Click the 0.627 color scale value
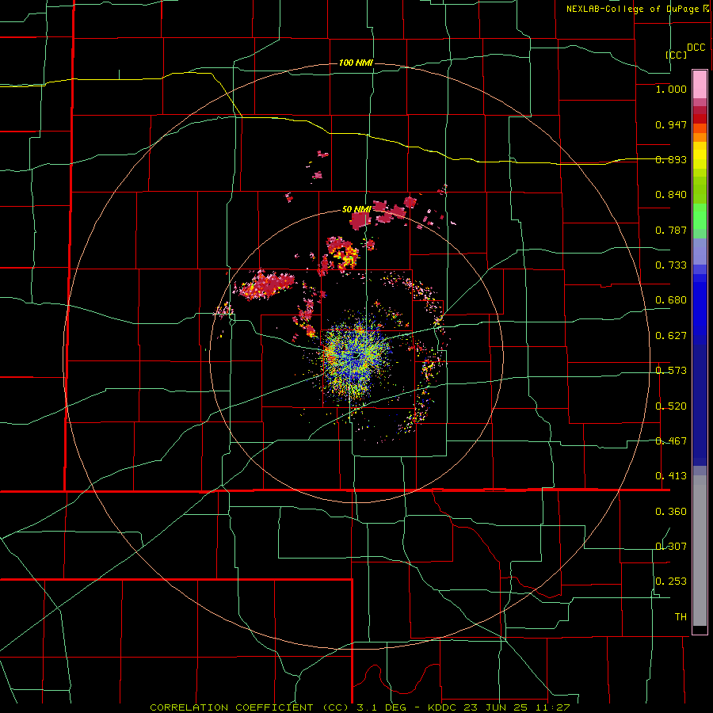This screenshot has width=713, height=713. pyautogui.click(x=671, y=336)
